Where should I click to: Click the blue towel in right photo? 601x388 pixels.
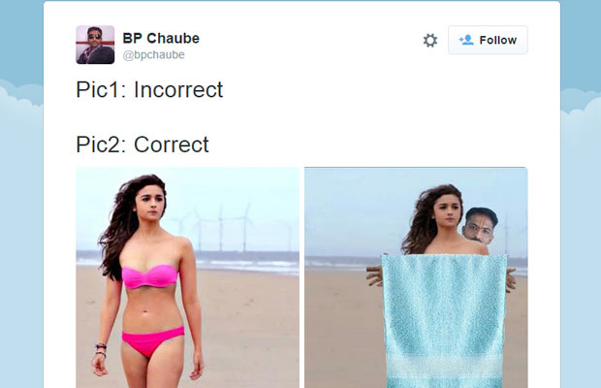click(444, 321)
